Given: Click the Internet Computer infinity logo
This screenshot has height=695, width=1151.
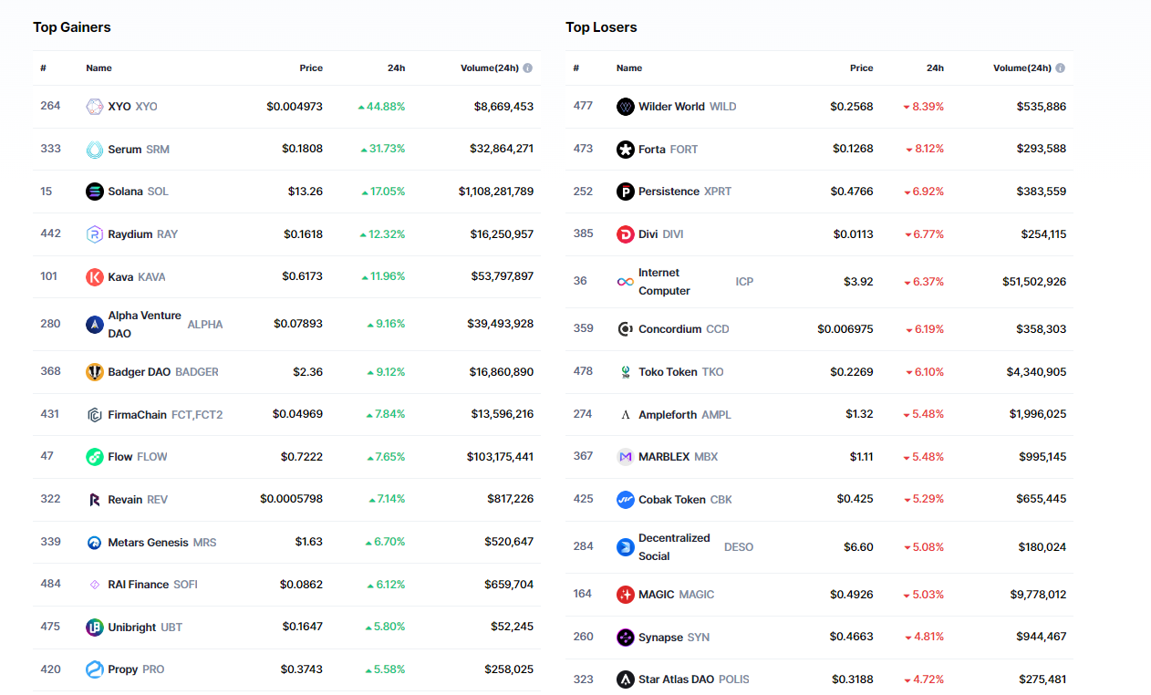Looking at the screenshot, I should tap(625, 282).
